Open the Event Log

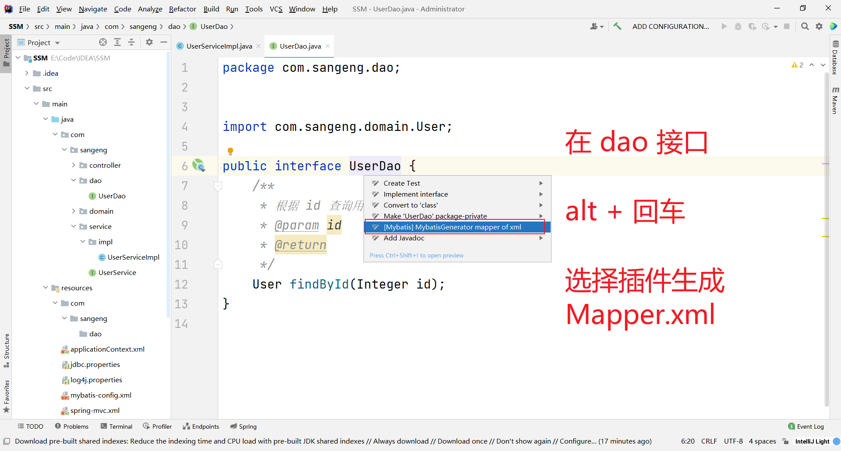[806, 426]
